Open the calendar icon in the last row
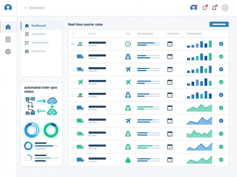Screen dimensions: 237x177 (x=170, y=160)
